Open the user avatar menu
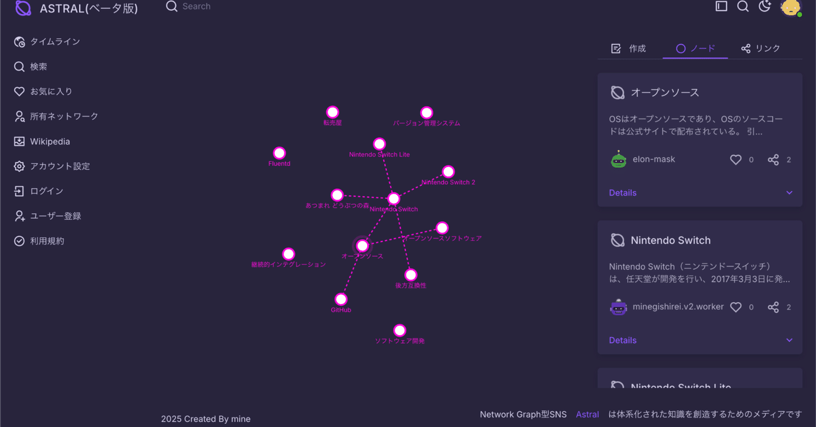Image resolution: width=816 pixels, height=427 pixels. tap(790, 7)
